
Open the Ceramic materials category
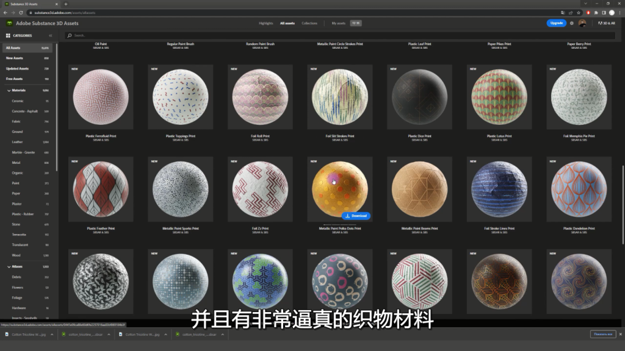point(18,101)
